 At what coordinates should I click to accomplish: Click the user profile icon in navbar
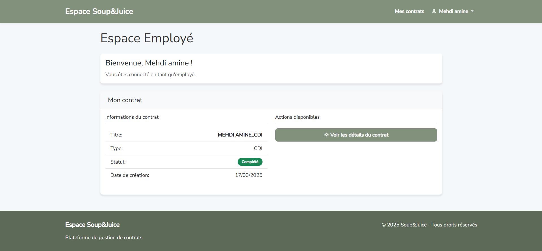click(x=434, y=11)
